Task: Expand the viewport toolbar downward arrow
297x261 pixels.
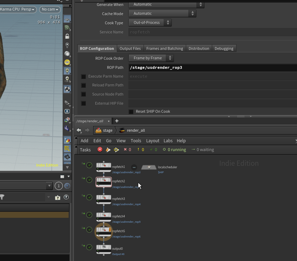Action: [67, 167]
